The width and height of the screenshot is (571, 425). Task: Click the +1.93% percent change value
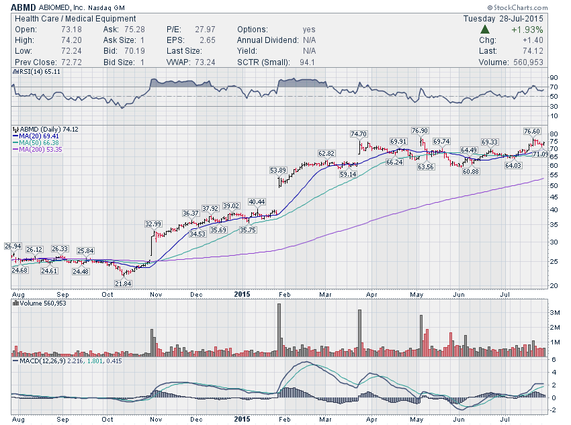click(x=527, y=30)
